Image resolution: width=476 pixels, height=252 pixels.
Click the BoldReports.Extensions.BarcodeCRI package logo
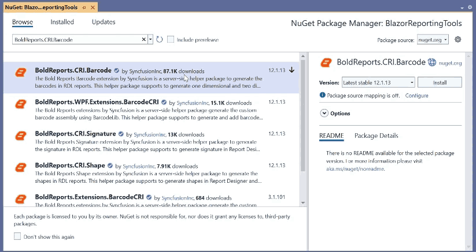21,199
